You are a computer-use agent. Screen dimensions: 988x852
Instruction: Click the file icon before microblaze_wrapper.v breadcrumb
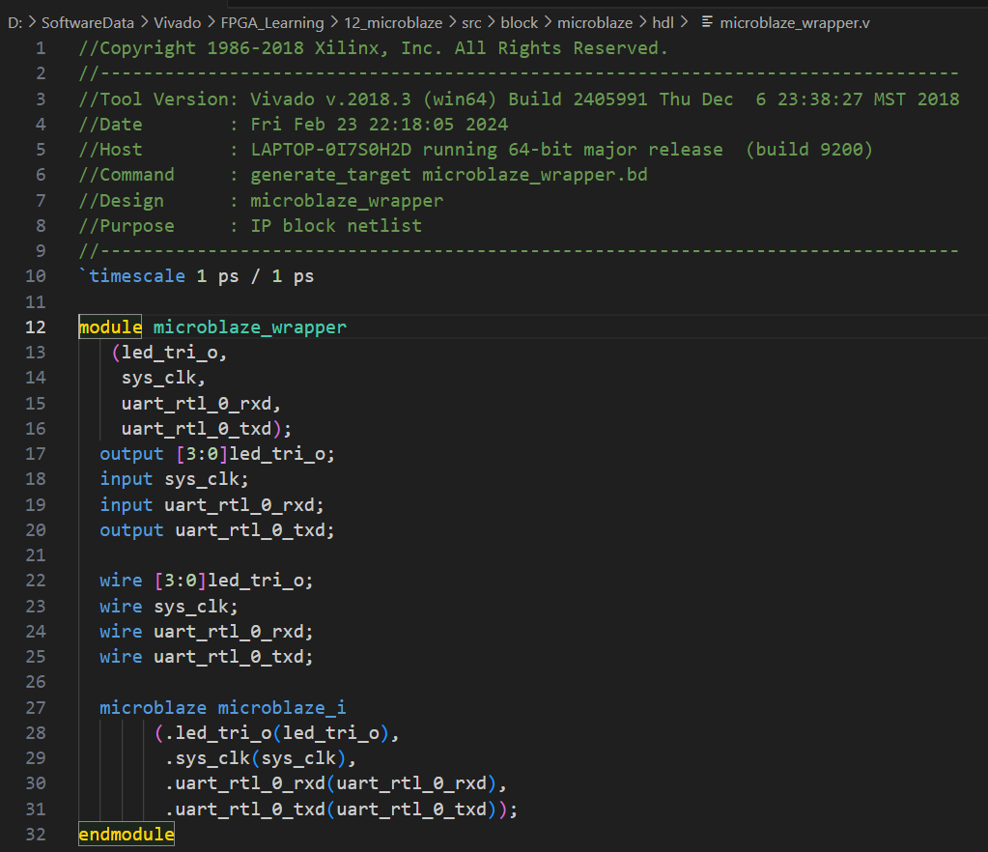tap(706, 22)
